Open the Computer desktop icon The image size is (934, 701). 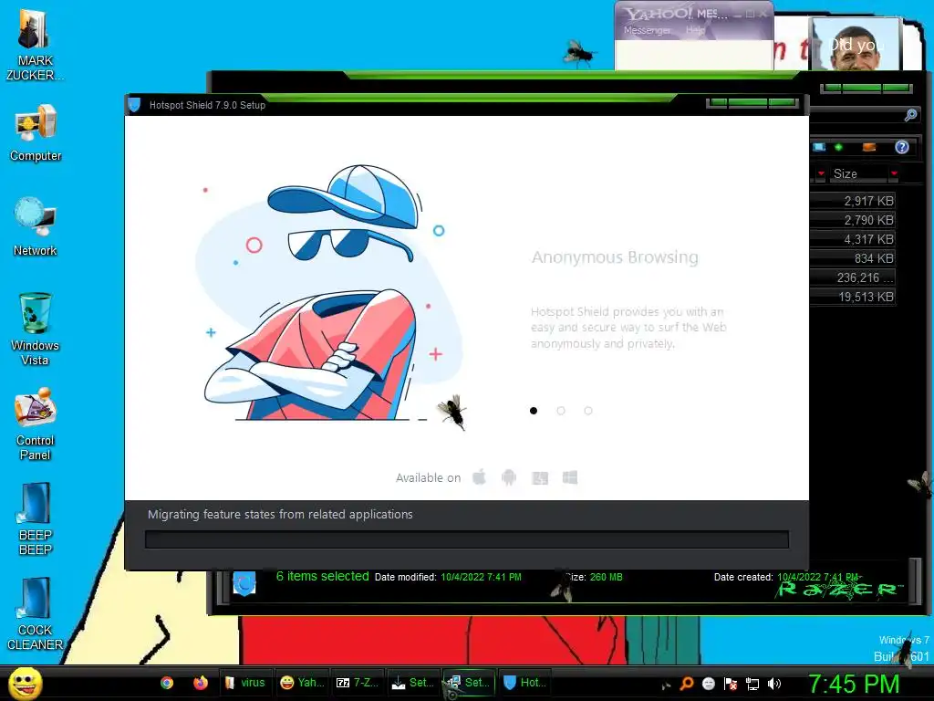36,133
